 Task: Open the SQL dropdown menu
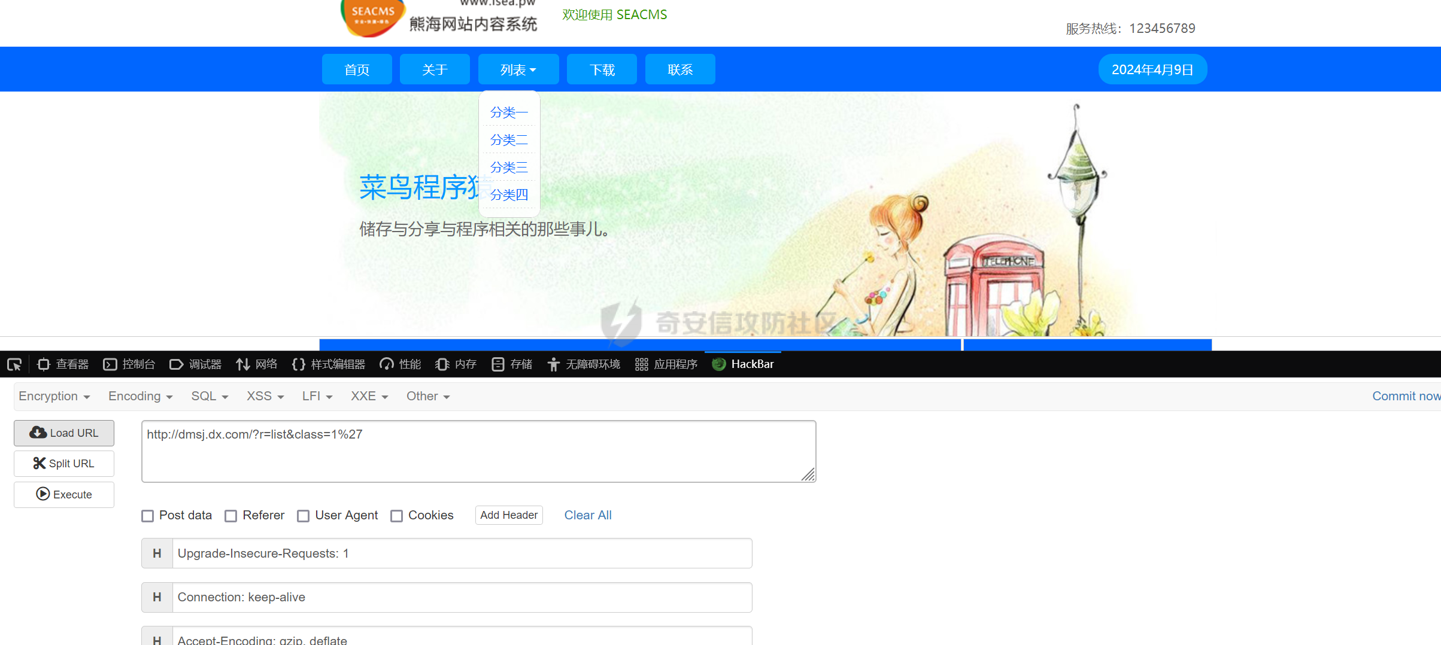click(210, 396)
